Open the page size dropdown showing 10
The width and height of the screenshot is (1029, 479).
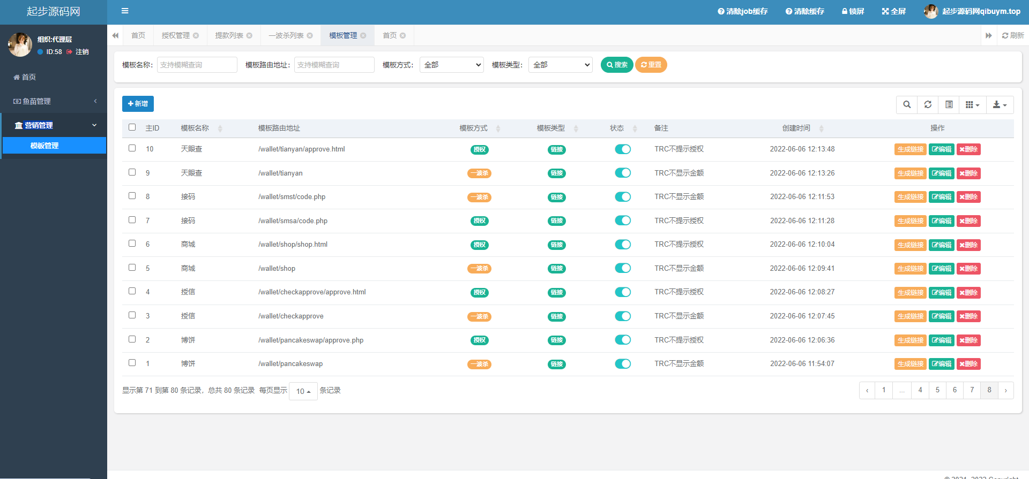(x=303, y=391)
